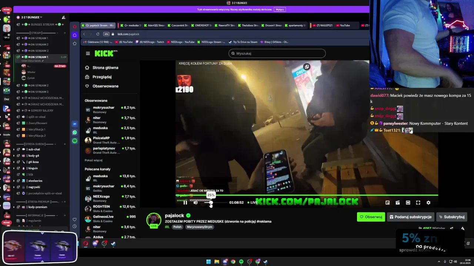Image resolution: width=474 pixels, height=266 pixels.
Task: Open the Windows Start menu
Action: pos(208,262)
